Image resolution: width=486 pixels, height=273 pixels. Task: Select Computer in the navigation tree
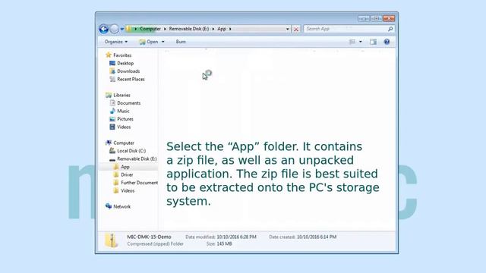(x=124, y=143)
